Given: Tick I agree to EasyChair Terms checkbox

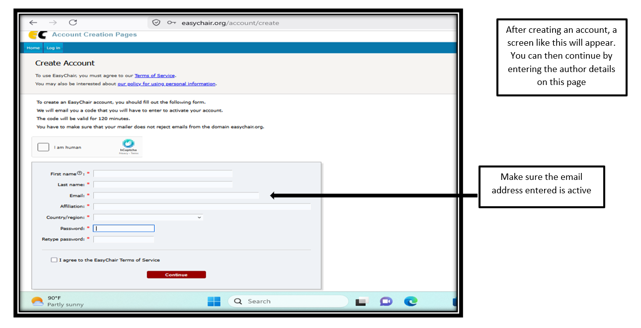Looking at the screenshot, I should click(x=54, y=260).
